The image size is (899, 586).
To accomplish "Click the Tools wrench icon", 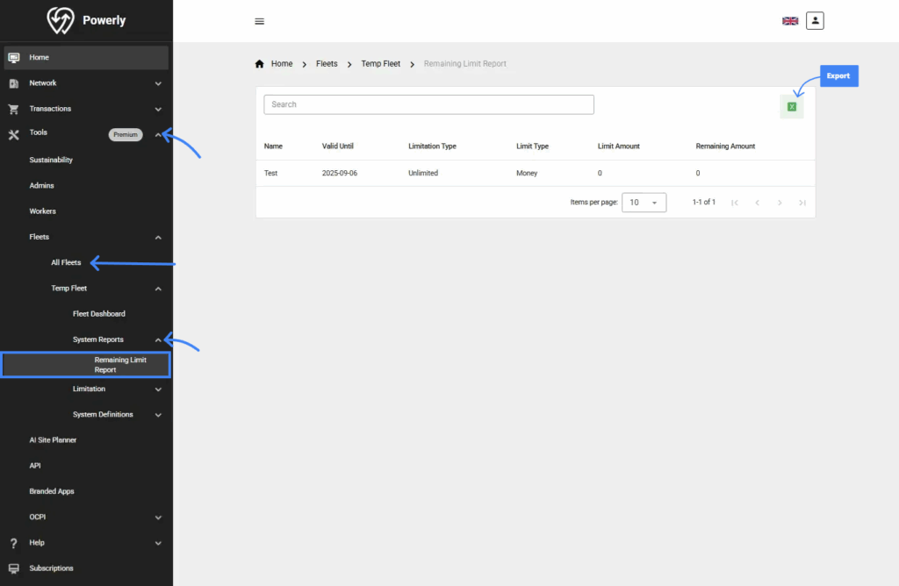I will (13, 135).
